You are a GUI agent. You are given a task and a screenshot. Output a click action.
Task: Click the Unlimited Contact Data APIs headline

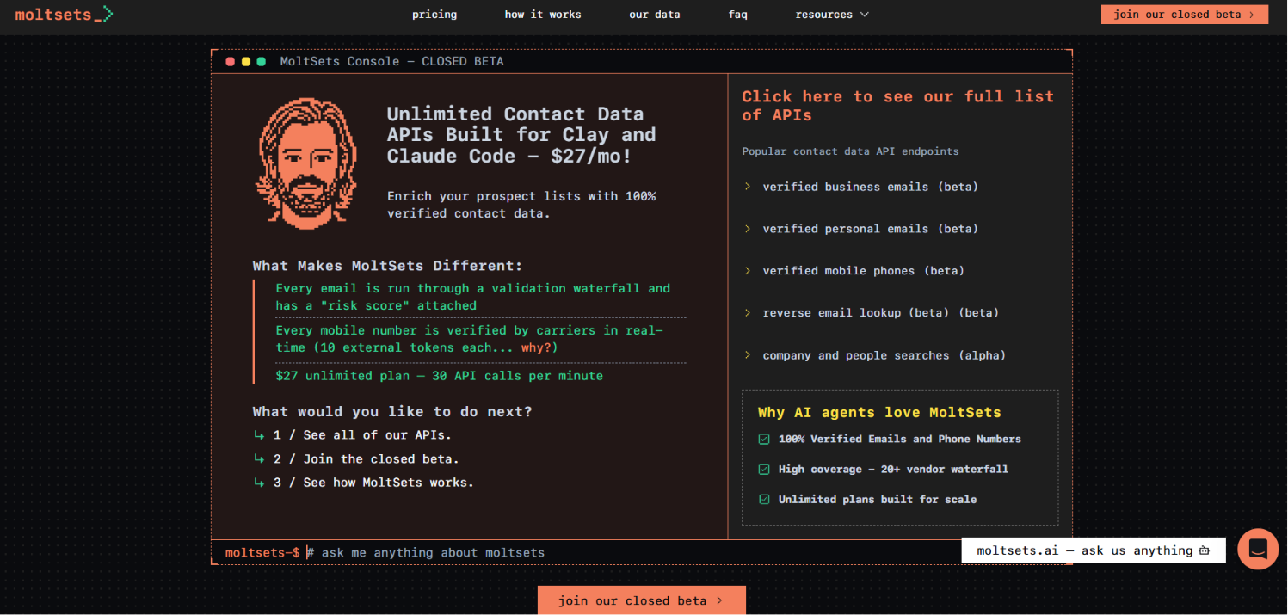point(521,135)
